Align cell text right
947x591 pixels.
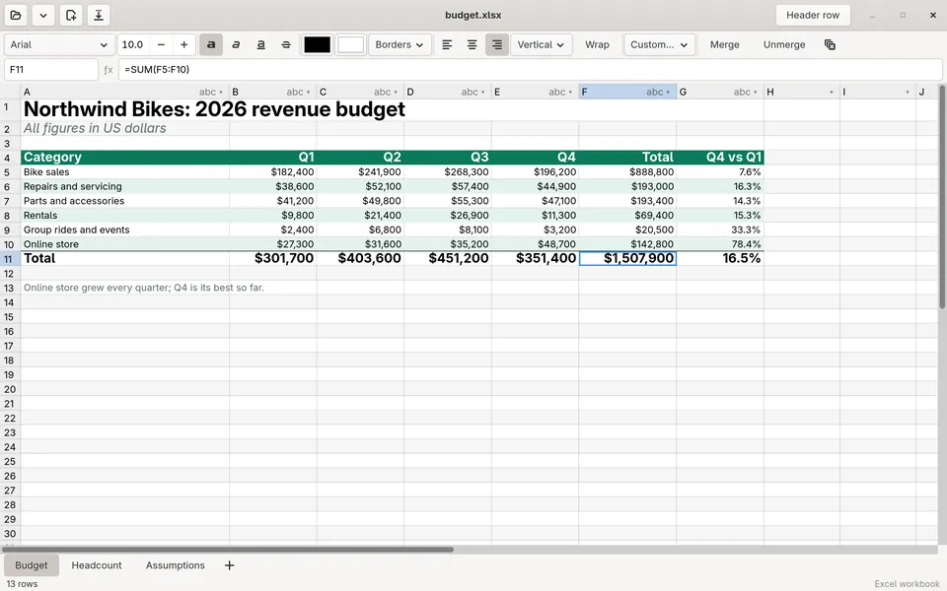coord(497,44)
